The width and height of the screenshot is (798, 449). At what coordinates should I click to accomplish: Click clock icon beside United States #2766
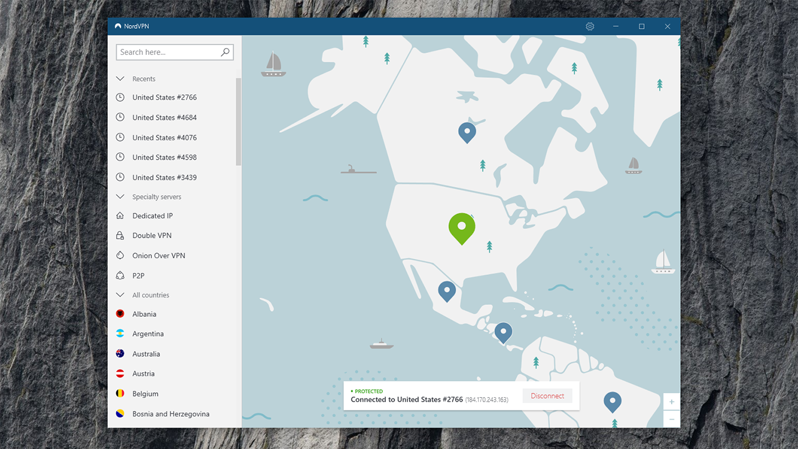(x=120, y=97)
